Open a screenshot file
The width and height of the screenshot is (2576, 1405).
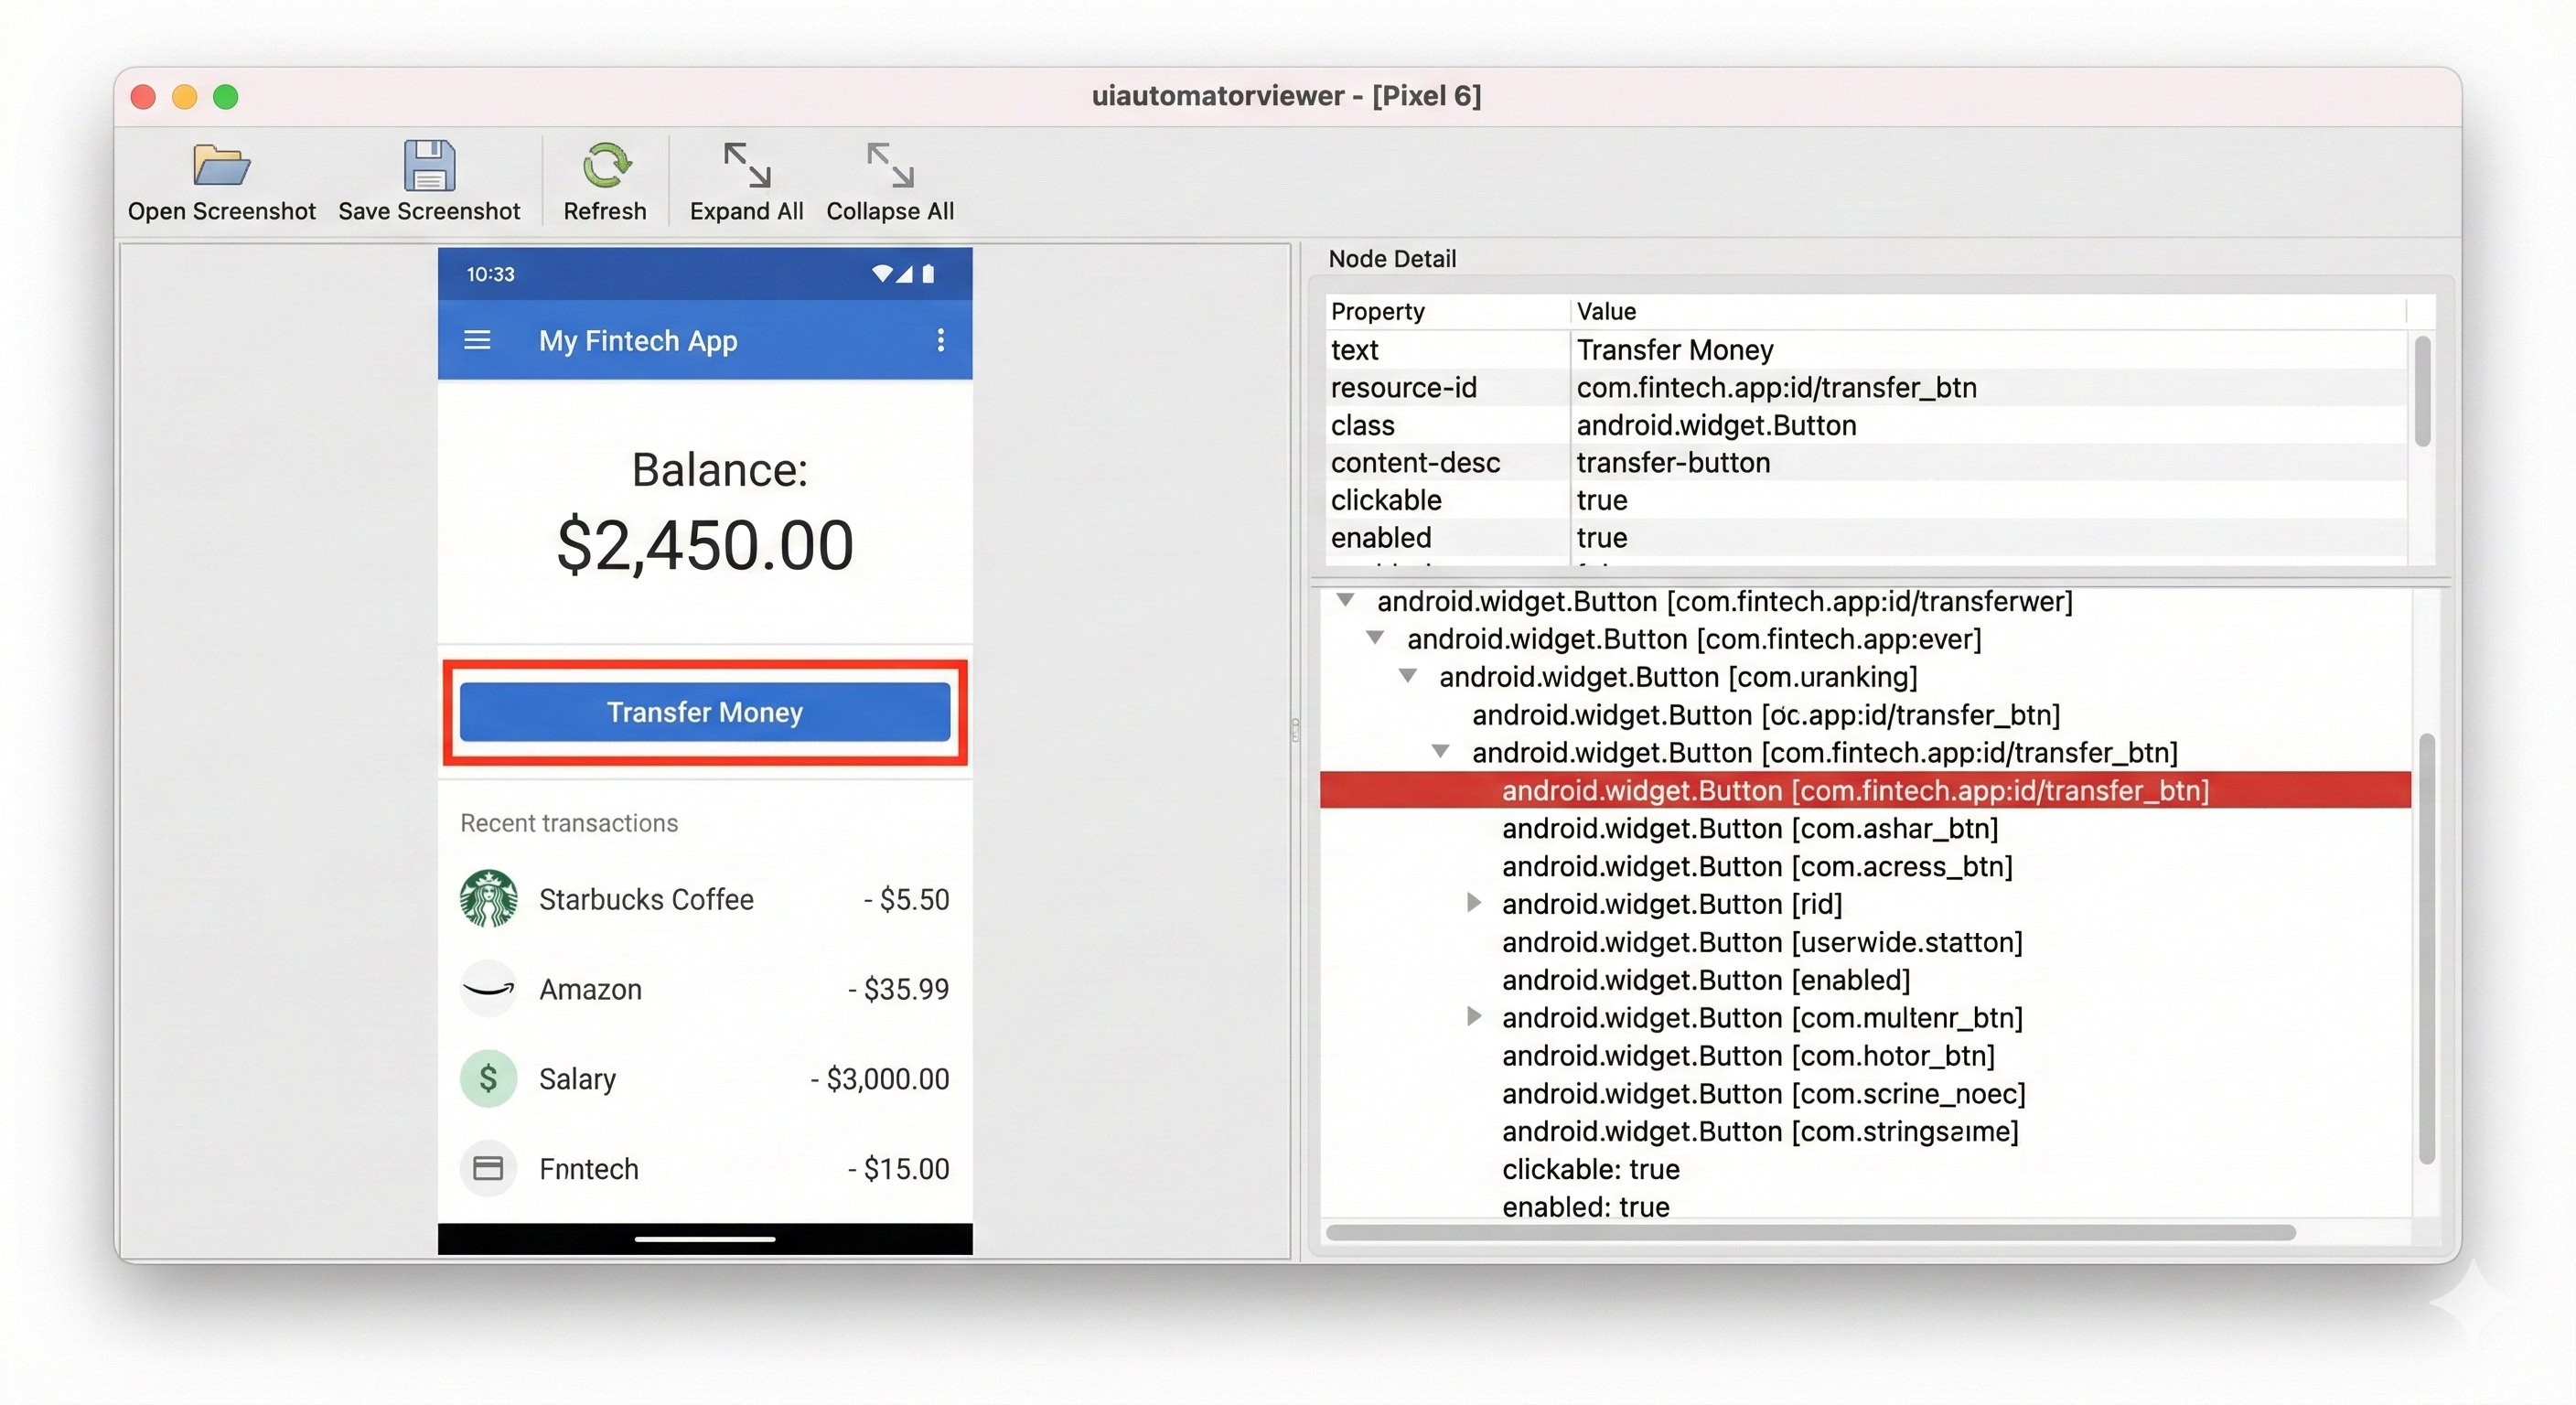[x=221, y=180]
